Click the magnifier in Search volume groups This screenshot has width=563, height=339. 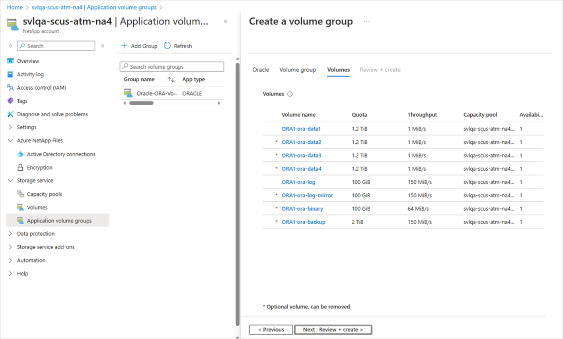[125, 67]
